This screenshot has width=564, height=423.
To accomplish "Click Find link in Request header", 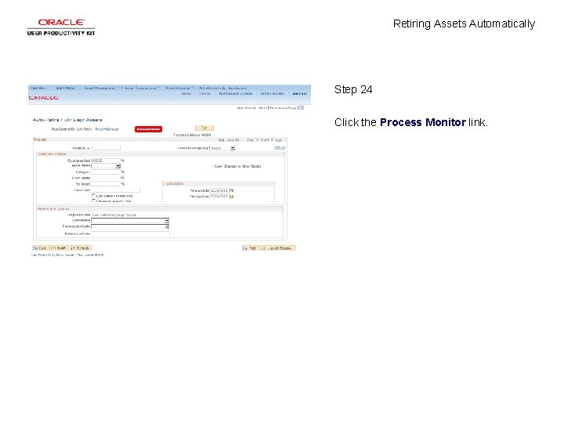I will pos(220,140).
